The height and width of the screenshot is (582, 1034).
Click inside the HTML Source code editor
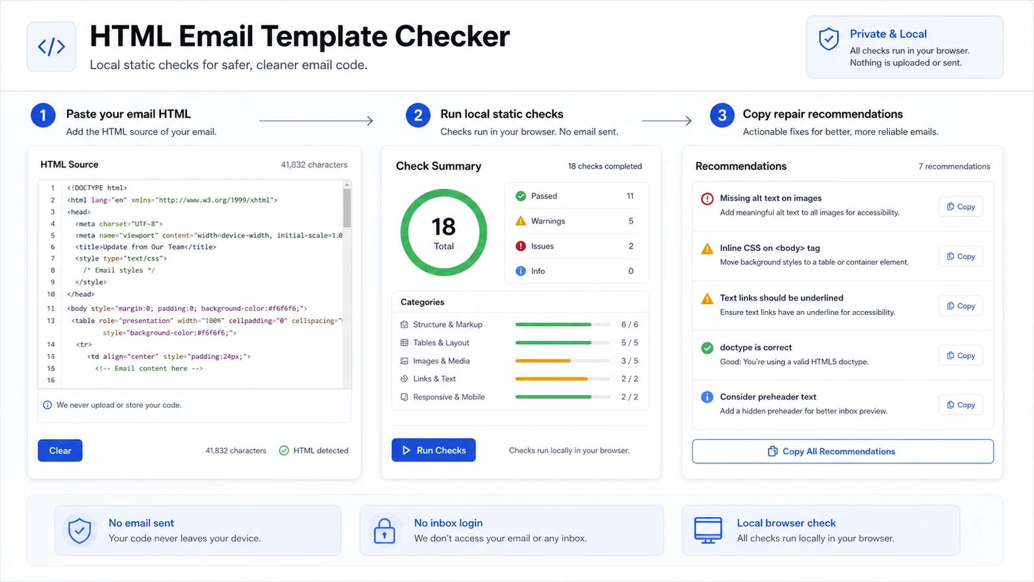click(x=195, y=284)
